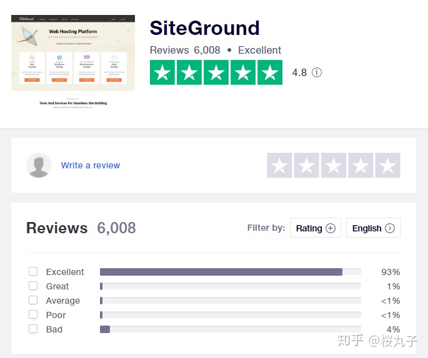Click the Poor label in the rating list

pyautogui.click(x=56, y=315)
